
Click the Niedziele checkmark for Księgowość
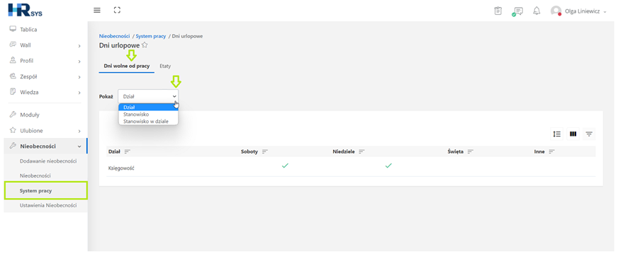click(388, 165)
